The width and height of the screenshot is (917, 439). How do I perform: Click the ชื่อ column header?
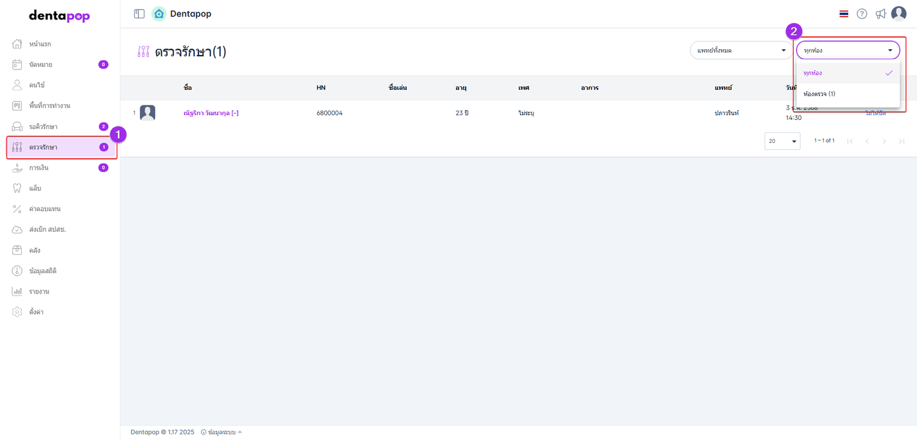(187, 87)
